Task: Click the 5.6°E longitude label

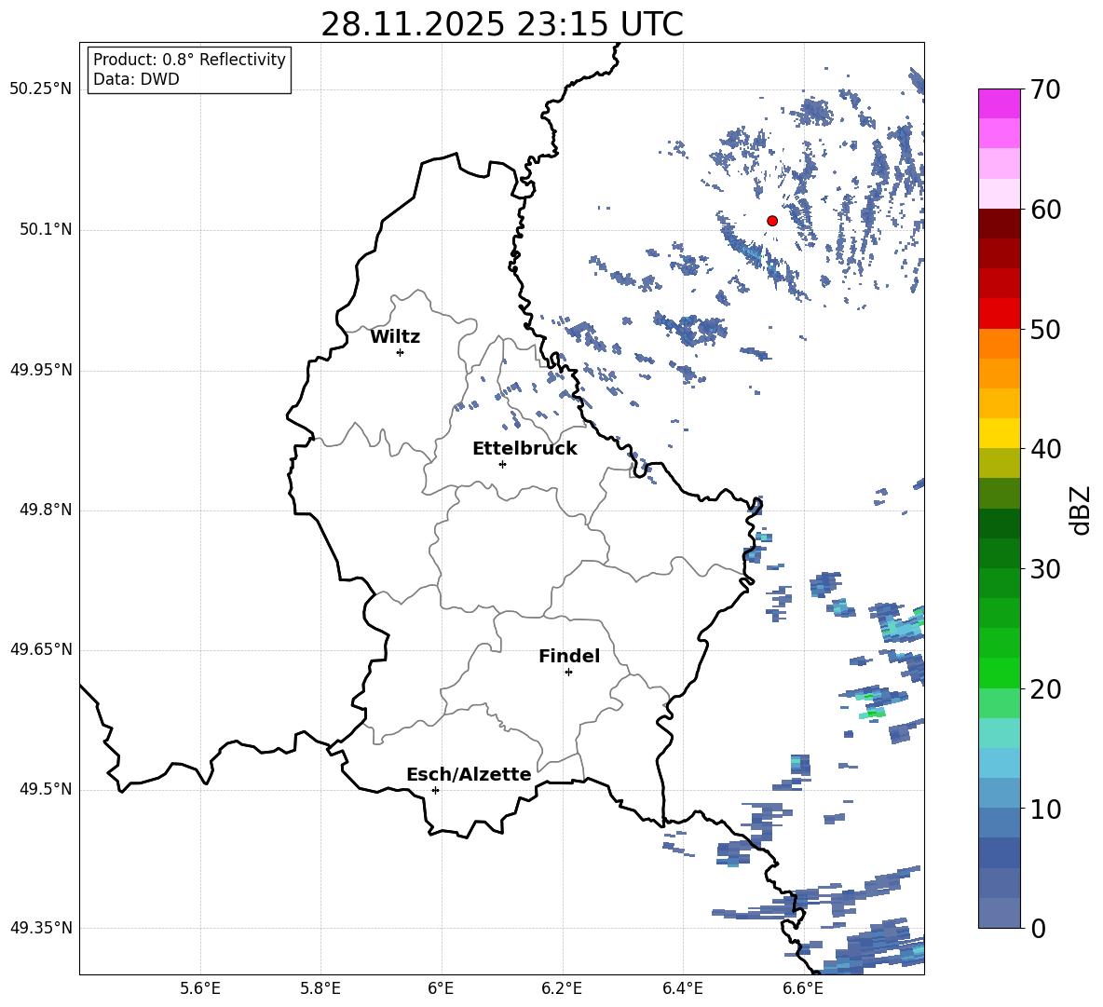Action: click(200, 988)
